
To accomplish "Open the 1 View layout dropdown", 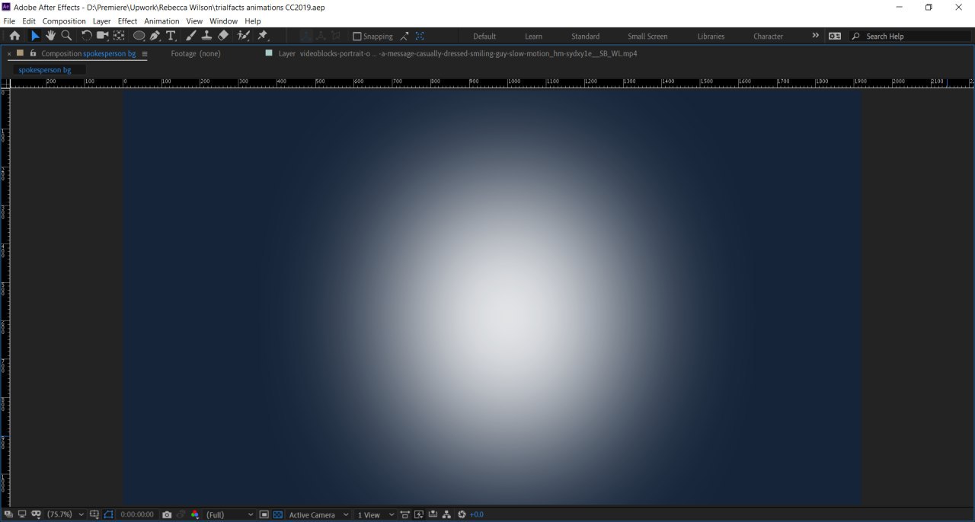I will tap(376, 514).
